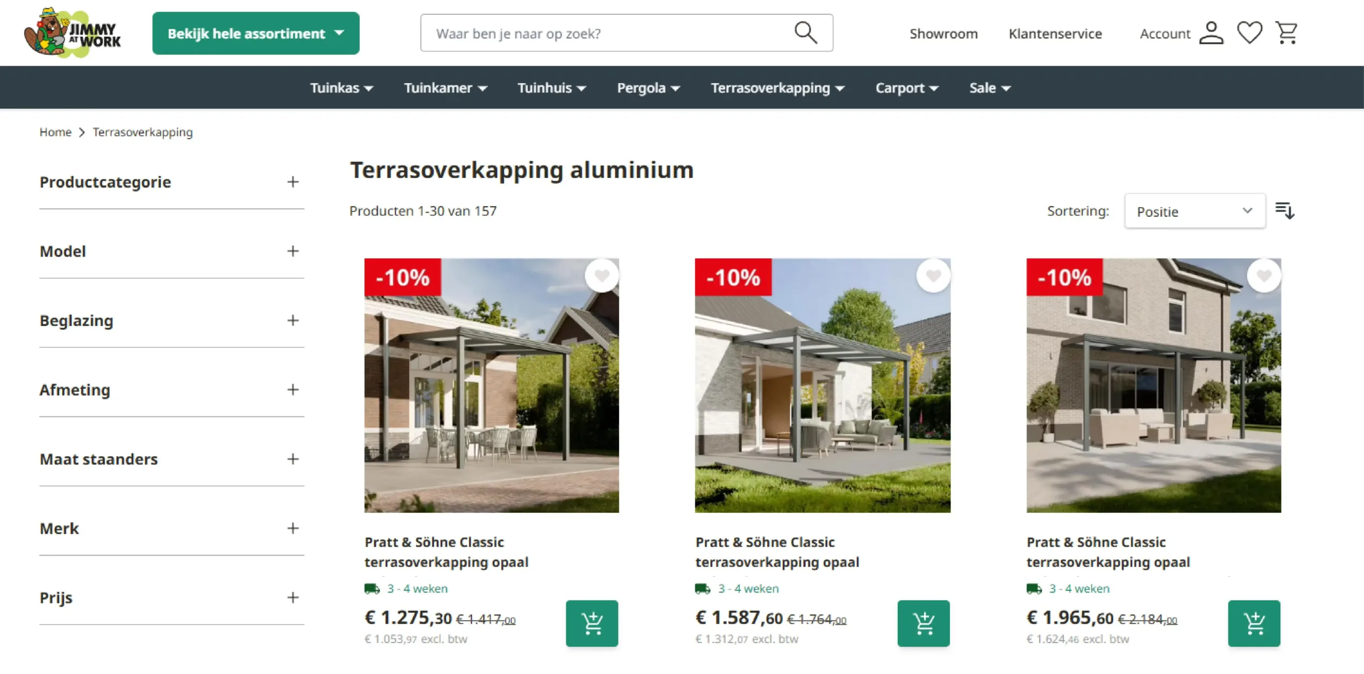Open the wishlist heart in header
This screenshot has height=674, width=1364.
pyautogui.click(x=1249, y=33)
